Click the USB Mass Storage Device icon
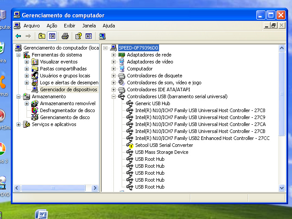 (130, 152)
